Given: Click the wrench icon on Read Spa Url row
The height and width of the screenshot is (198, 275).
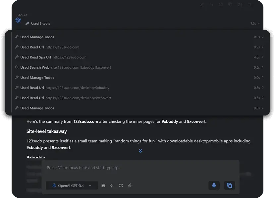Looking at the screenshot, I should tap(17, 57).
